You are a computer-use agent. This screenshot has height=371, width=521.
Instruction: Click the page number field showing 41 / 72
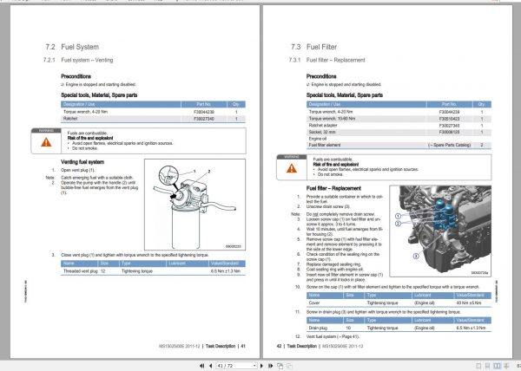[x=234, y=366]
